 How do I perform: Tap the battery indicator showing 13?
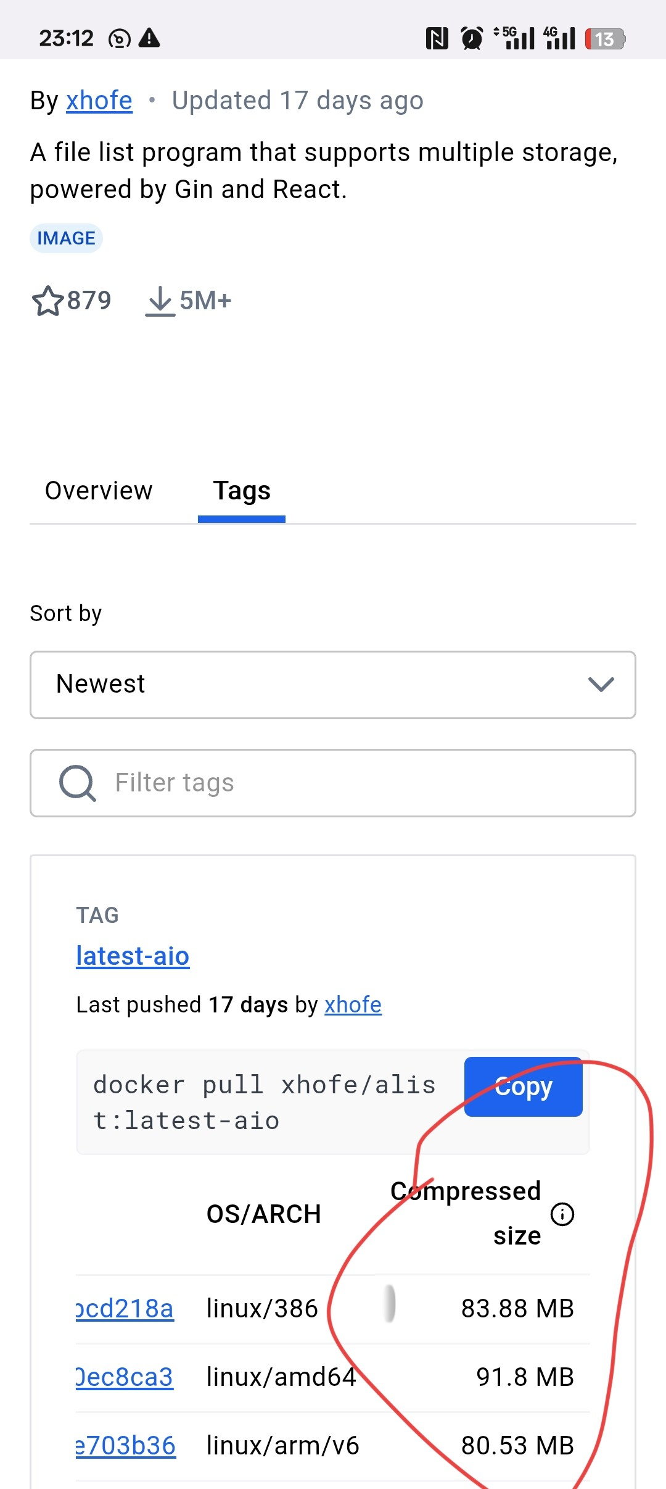coord(605,39)
